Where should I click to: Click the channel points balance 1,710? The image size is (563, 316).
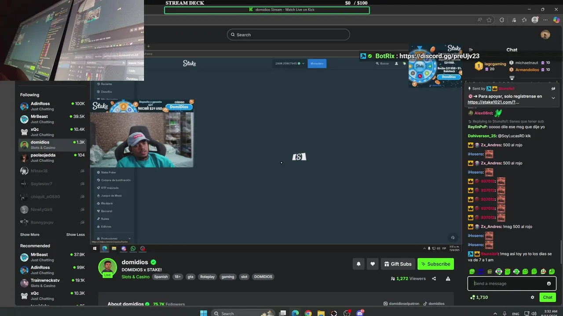point(479,297)
